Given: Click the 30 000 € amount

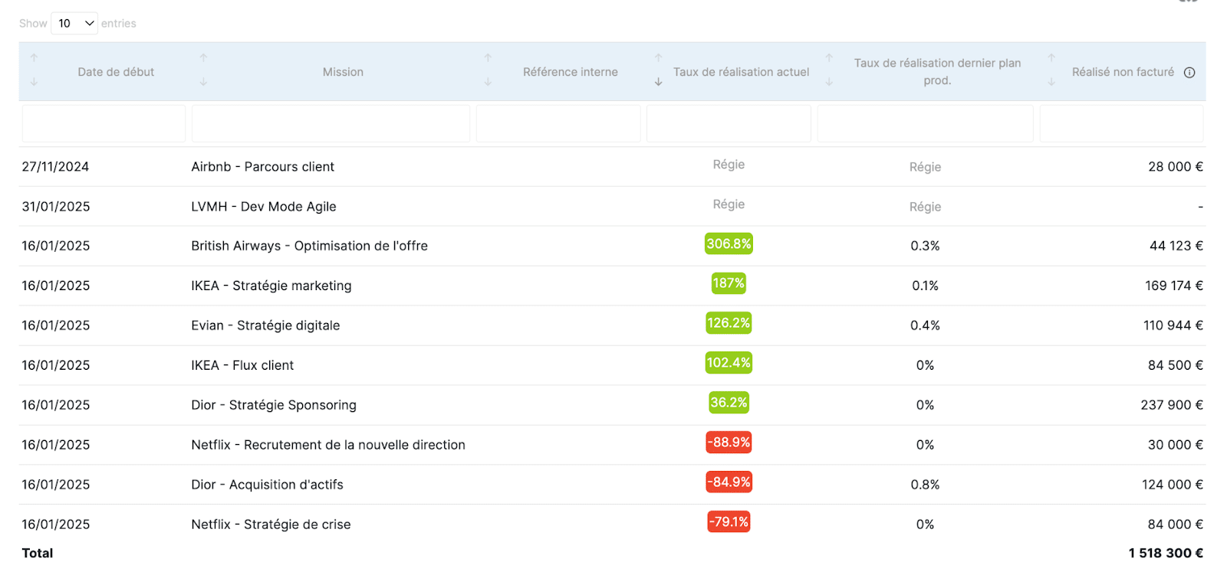Looking at the screenshot, I should tap(1176, 445).
